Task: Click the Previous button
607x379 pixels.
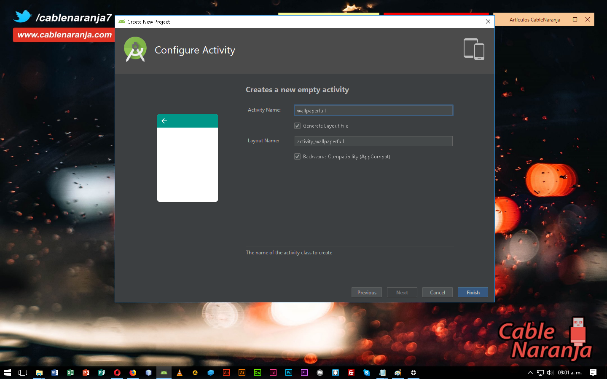Action: tap(367, 292)
